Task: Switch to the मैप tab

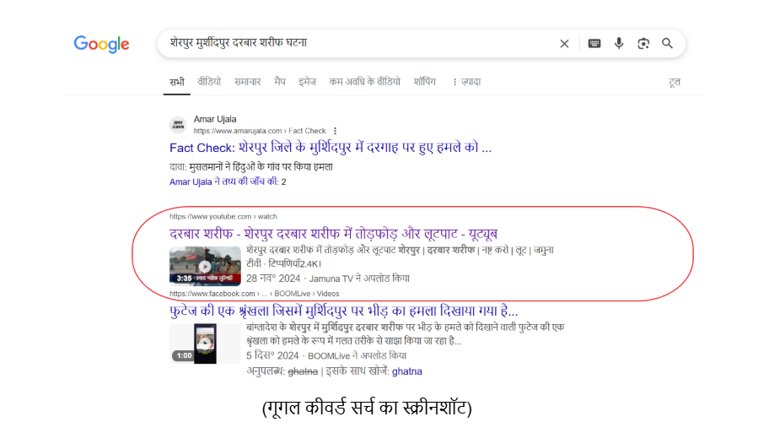Action: pos(280,82)
